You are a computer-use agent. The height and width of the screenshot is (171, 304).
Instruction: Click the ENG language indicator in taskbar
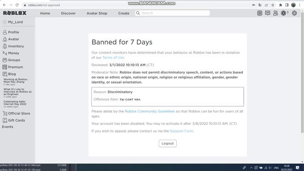click(x=276, y=168)
